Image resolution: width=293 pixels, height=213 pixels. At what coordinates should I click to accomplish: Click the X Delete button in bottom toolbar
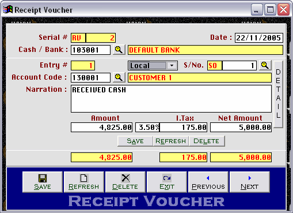[x=125, y=182]
